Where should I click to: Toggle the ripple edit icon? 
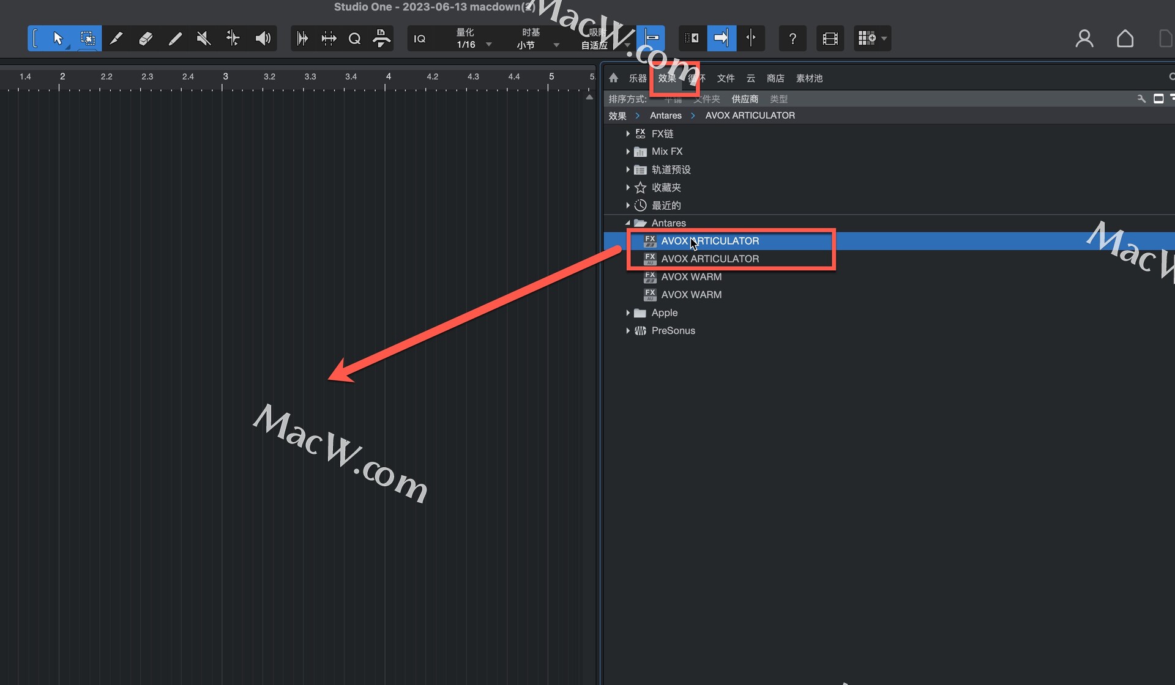coord(692,39)
